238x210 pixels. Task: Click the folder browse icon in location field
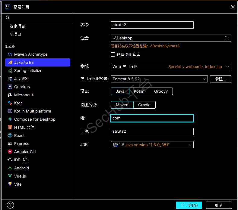pyautogui.click(x=227, y=38)
